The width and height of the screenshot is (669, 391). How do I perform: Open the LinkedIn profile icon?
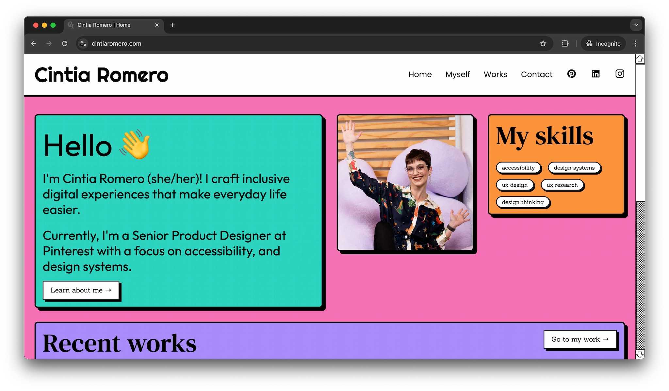pyautogui.click(x=596, y=74)
